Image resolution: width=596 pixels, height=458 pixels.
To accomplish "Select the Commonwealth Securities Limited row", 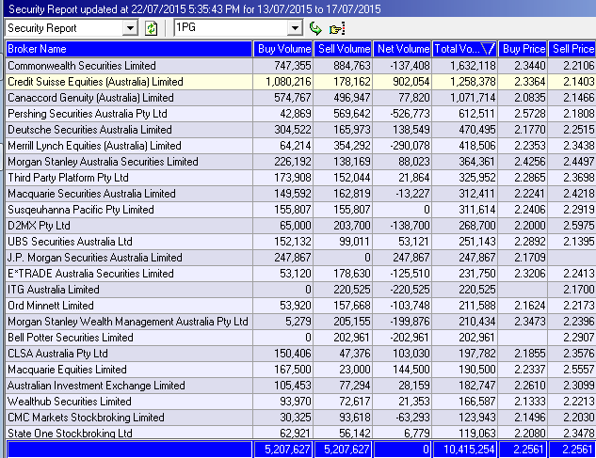I will (x=300, y=66).
